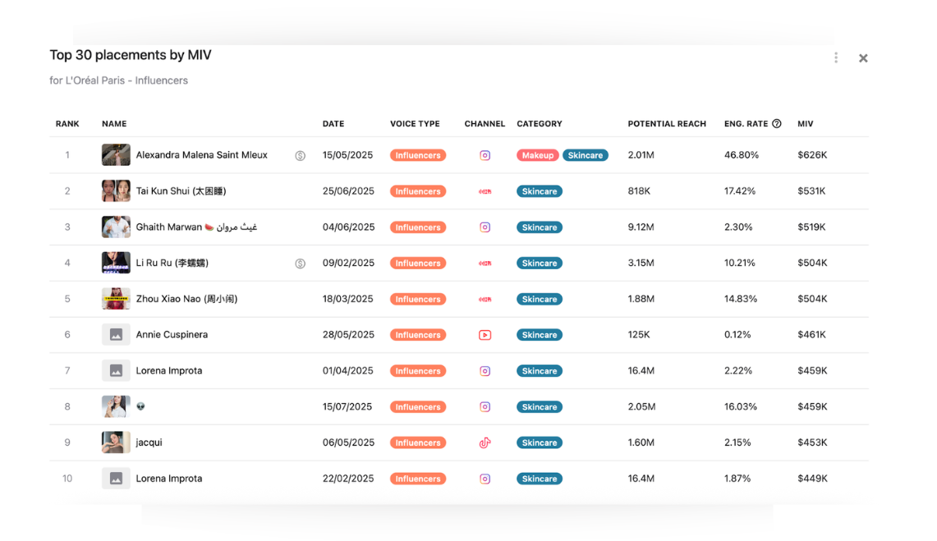Screen dimensions: 937x541
Task: Close the Top 30 placements panel
Action: (863, 58)
